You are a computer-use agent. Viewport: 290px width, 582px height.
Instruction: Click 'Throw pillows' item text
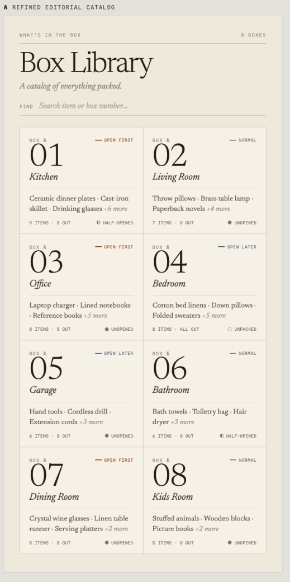click(x=174, y=199)
